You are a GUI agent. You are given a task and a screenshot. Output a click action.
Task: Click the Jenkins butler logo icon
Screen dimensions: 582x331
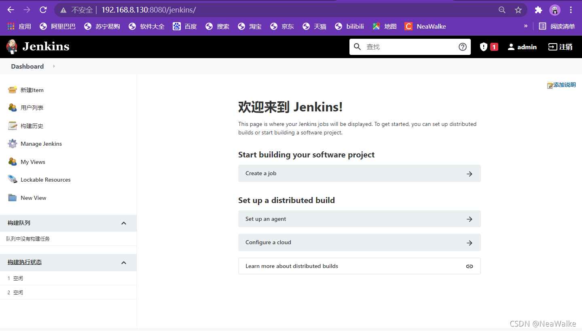click(x=12, y=46)
